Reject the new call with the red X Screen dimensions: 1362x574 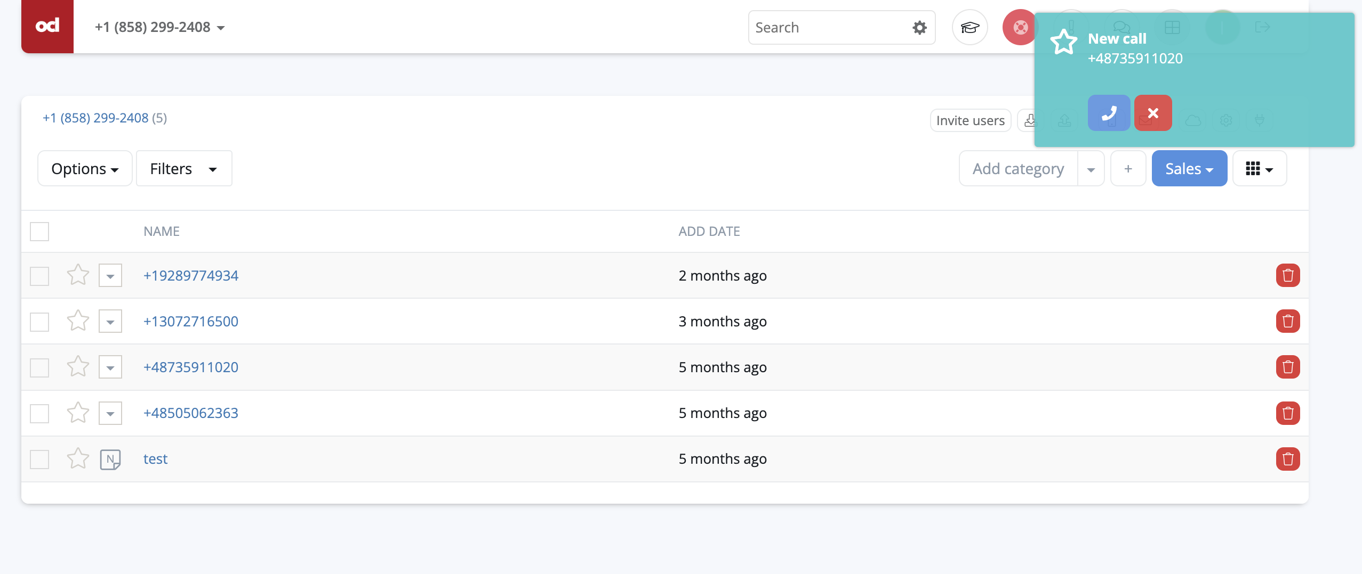[1152, 113]
